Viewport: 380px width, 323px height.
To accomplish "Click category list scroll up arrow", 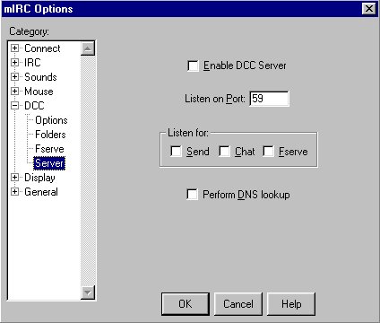I will coord(88,48).
